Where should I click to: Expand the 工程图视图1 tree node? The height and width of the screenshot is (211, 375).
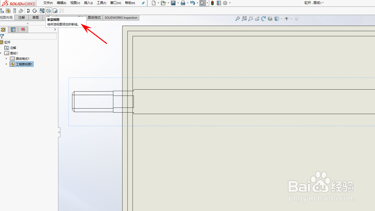pyautogui.click(x=6, y=64)
